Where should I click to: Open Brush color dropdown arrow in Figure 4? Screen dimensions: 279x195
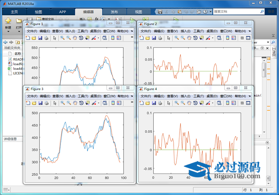pos(212,103)
